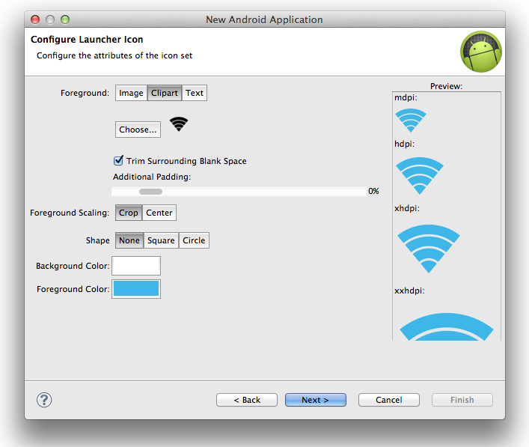Select Text as foreground type

(x=195, y=93)
